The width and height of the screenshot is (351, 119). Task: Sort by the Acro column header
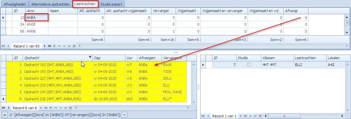click(37, 11)
